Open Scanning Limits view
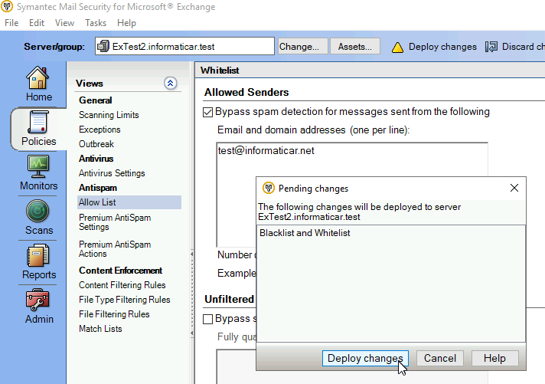The image size is (545, 384). click(109, 115)
